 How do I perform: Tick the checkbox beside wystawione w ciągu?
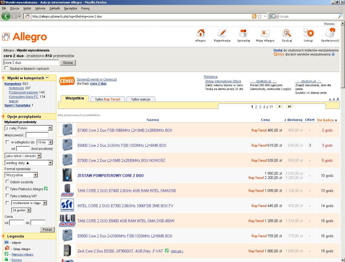7,203
